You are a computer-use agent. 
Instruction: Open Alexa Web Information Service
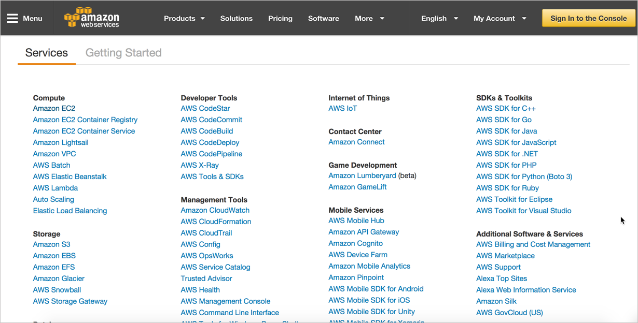[x=526, y=290]
